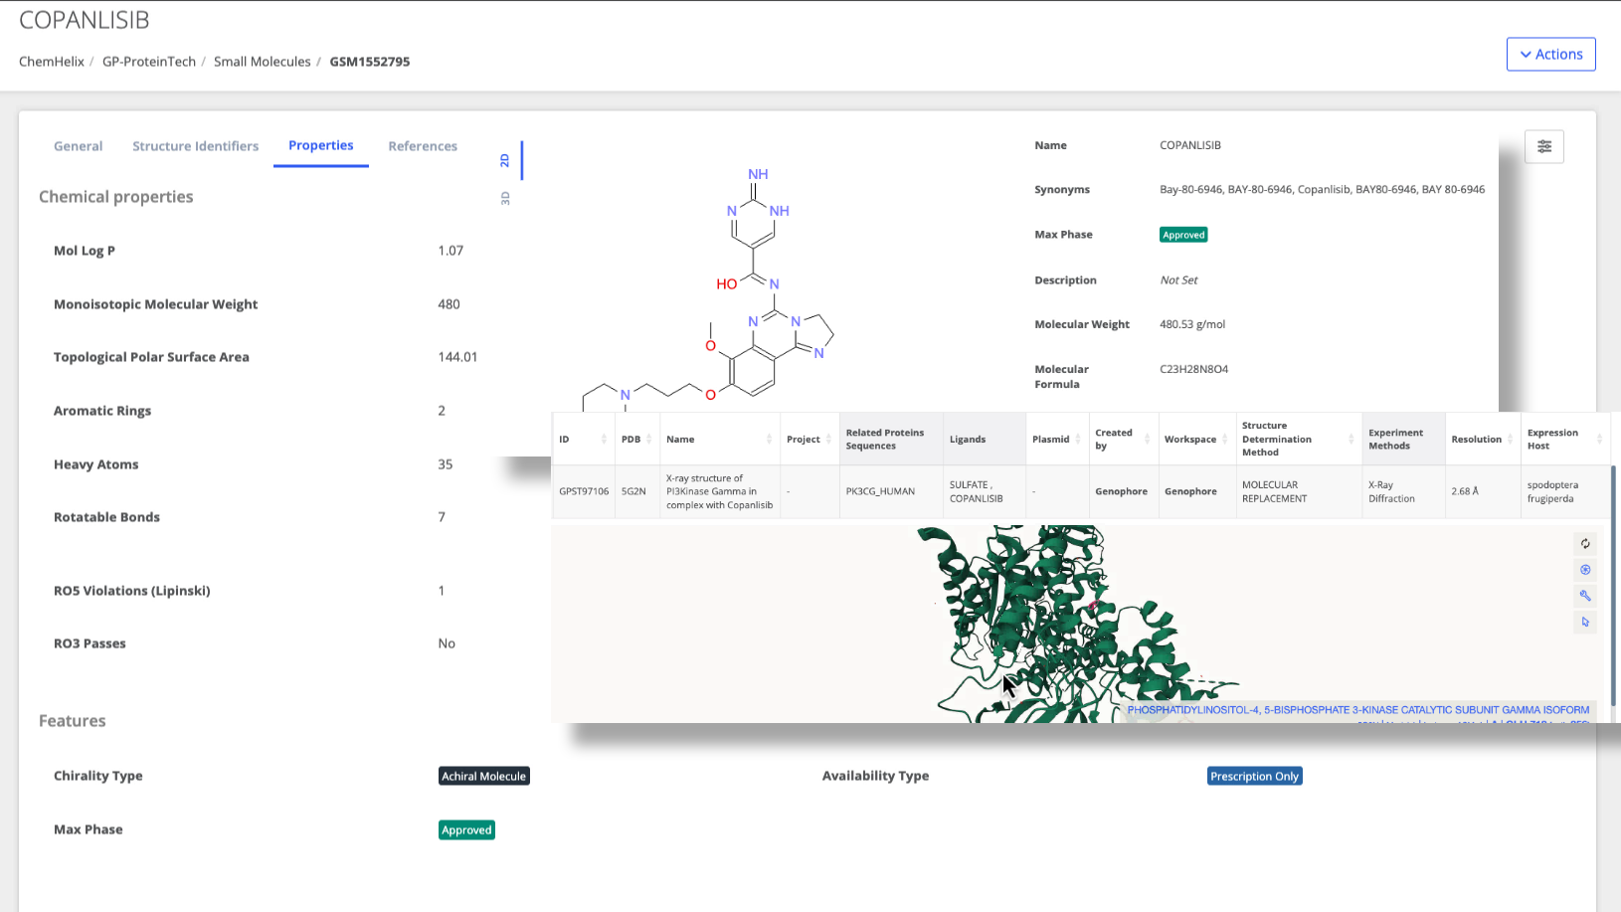Image resolution: width=1621 pixels, height=912 pixels.
Task: Sort the Resolution column in the structures table
Action: point(1508,439)
